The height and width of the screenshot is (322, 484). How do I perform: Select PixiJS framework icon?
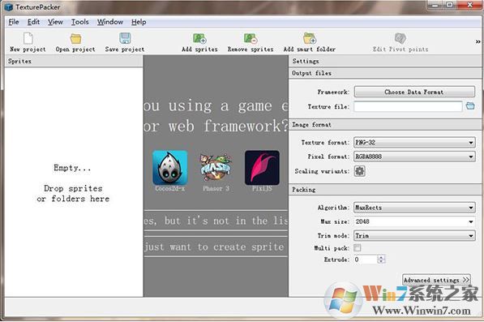point(262,168)
